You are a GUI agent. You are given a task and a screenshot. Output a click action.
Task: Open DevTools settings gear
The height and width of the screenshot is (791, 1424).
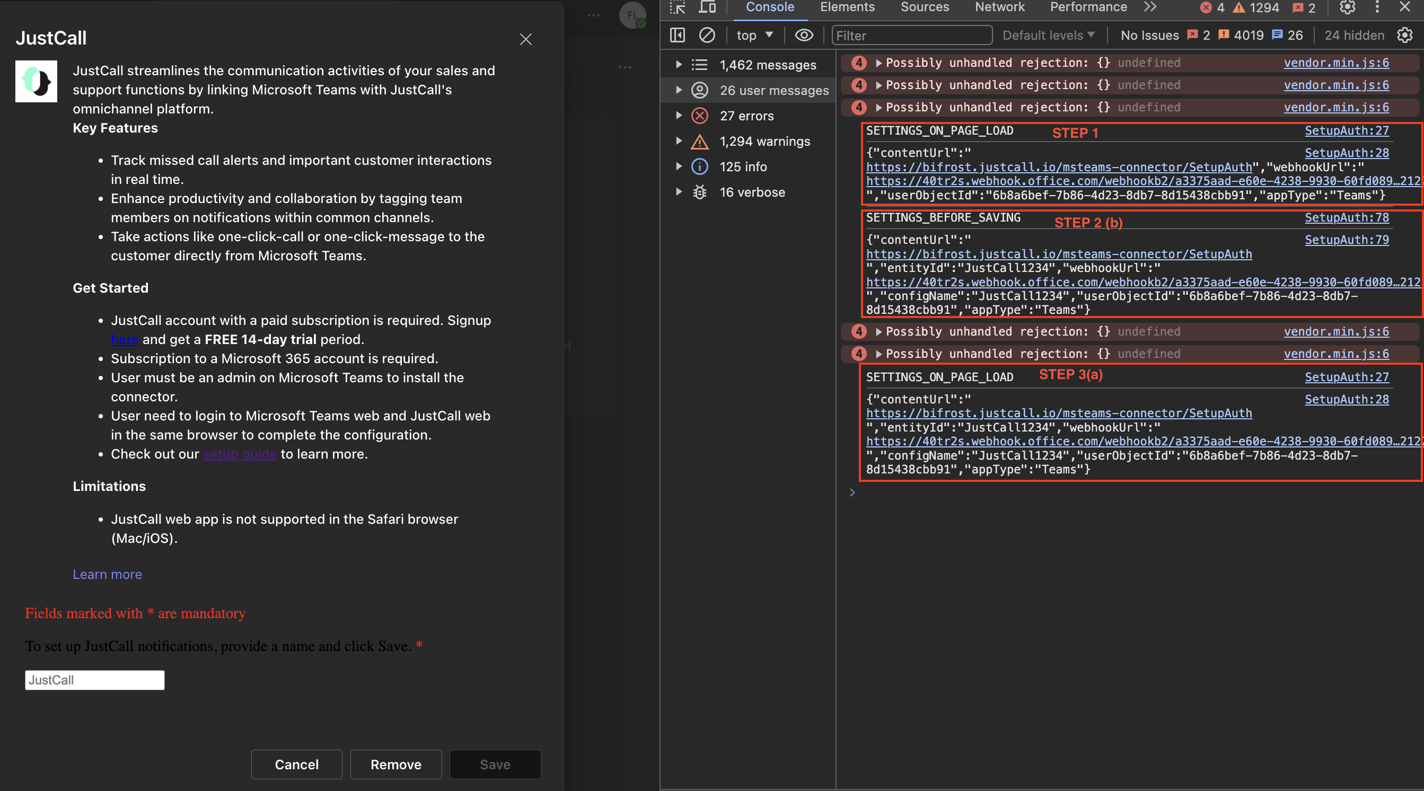[1347, 7]
